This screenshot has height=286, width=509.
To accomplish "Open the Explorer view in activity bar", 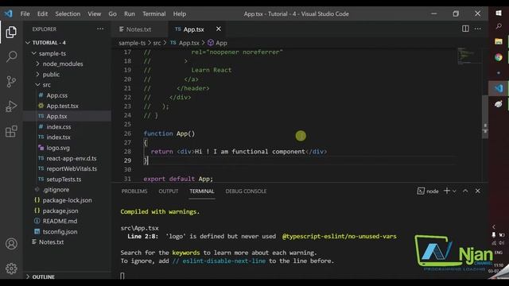I will click(11, 32).
